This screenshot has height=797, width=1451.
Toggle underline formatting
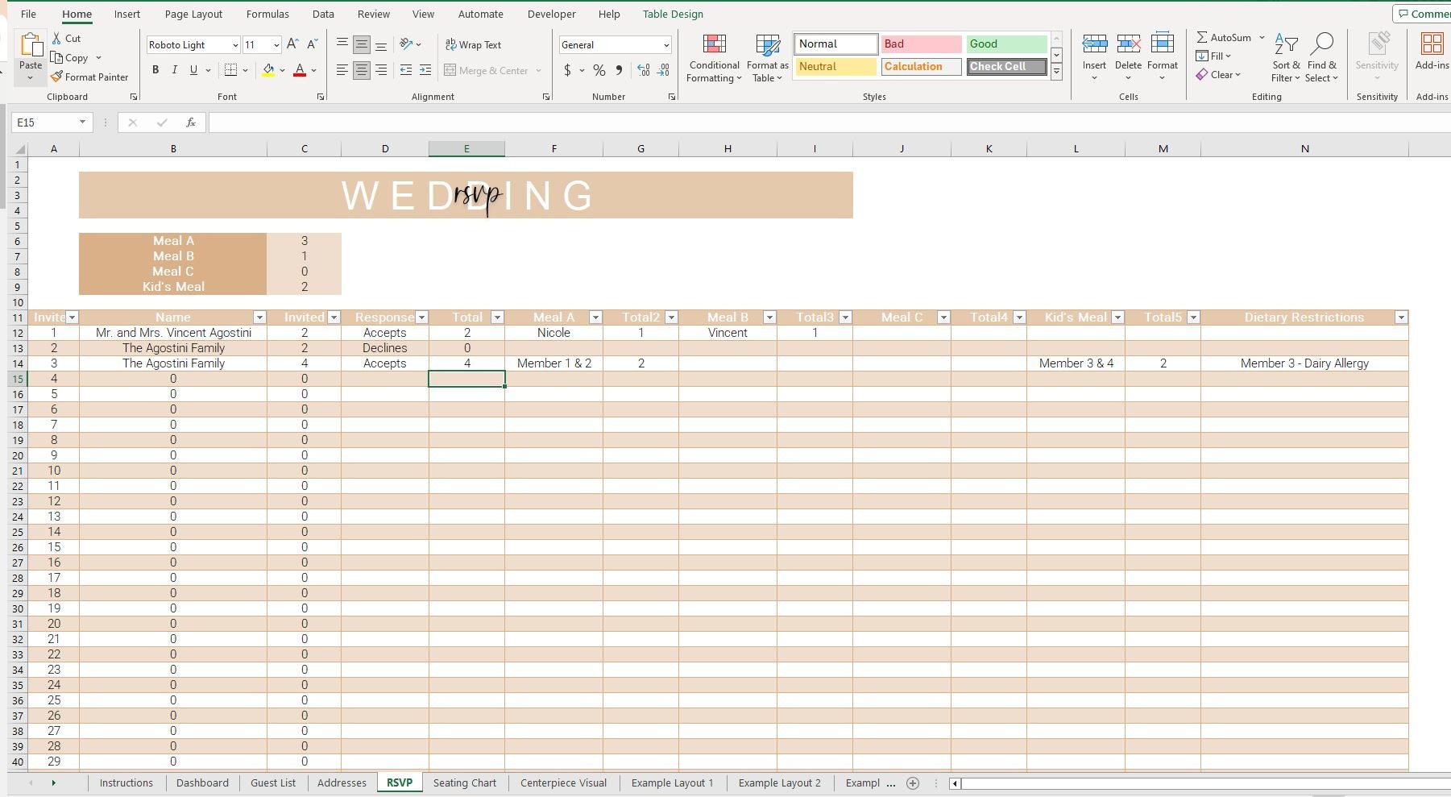click(193, 70)
